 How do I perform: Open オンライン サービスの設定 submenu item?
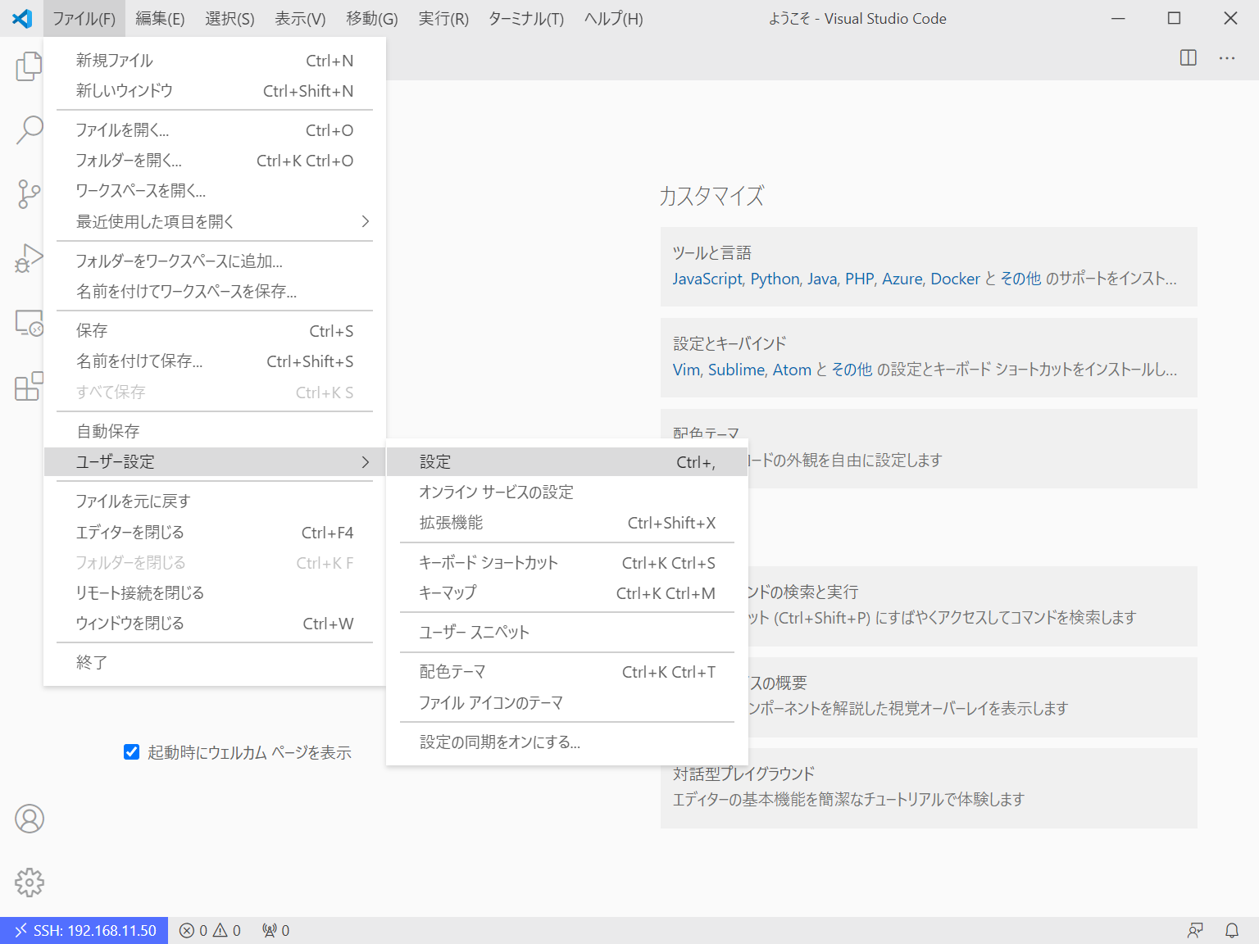click(x=567, y=492)
